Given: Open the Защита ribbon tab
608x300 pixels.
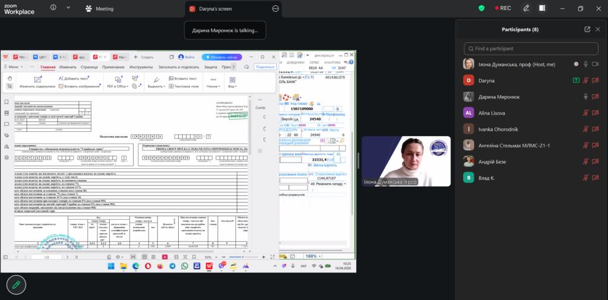Looking at the screenshot, I should (x=210, y=67).
